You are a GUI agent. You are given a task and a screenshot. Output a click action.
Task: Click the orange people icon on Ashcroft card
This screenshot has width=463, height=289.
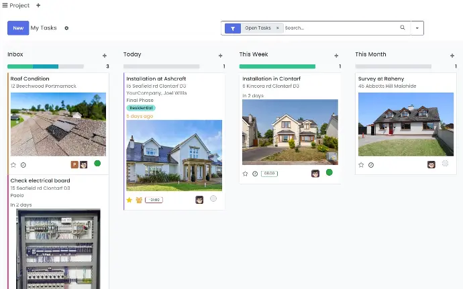[139, 200]
